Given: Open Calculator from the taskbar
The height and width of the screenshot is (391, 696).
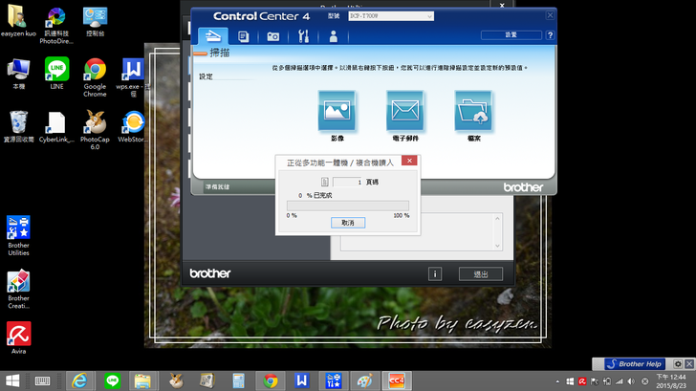Looking at the screenshot, I should pyautogui.click(x=238, y=380).
